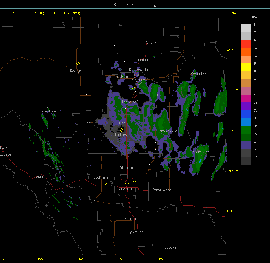The image size is (270, 263).
Task: Click the yellow marker above Calgary label
Action: [127, 184]
